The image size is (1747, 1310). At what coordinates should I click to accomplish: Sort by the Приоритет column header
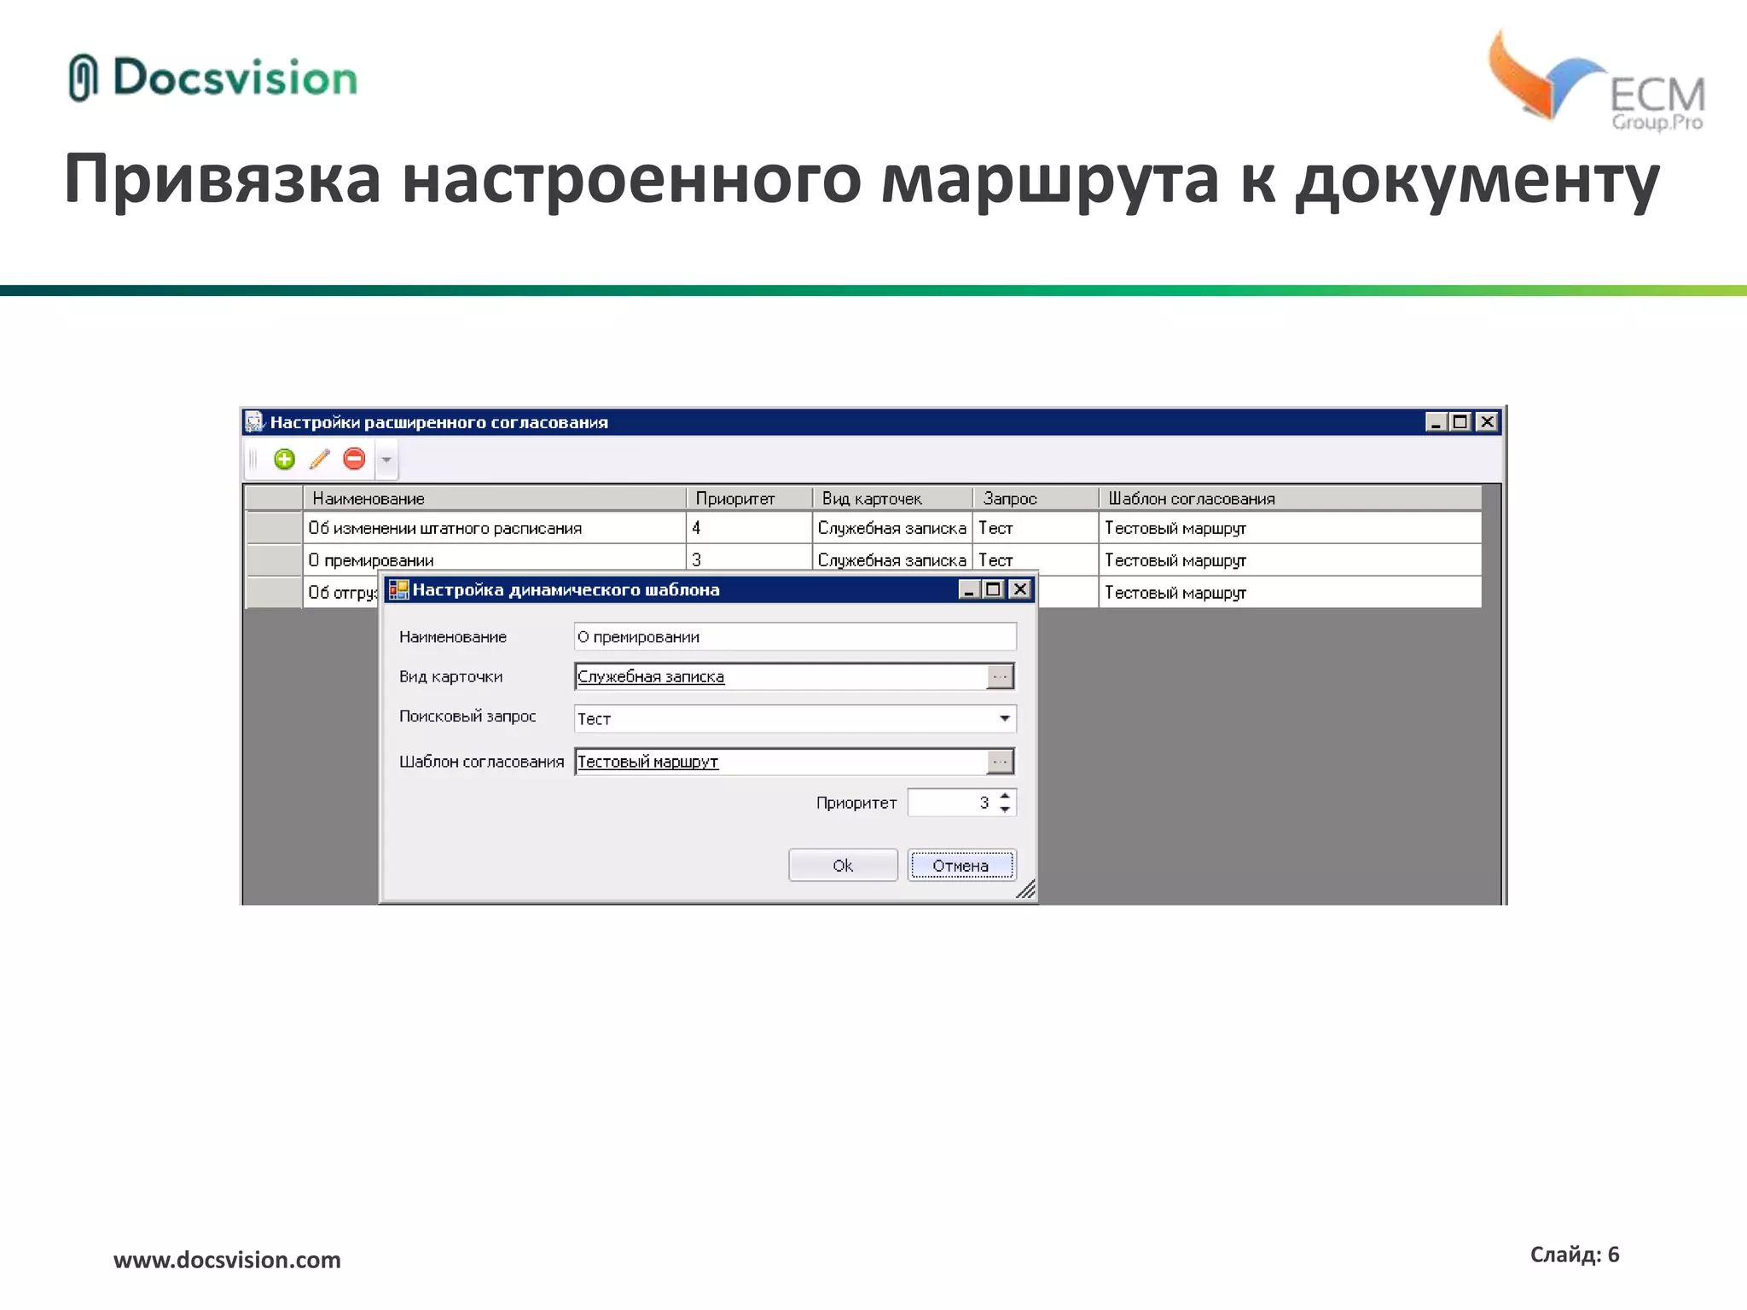pos(750,498)
